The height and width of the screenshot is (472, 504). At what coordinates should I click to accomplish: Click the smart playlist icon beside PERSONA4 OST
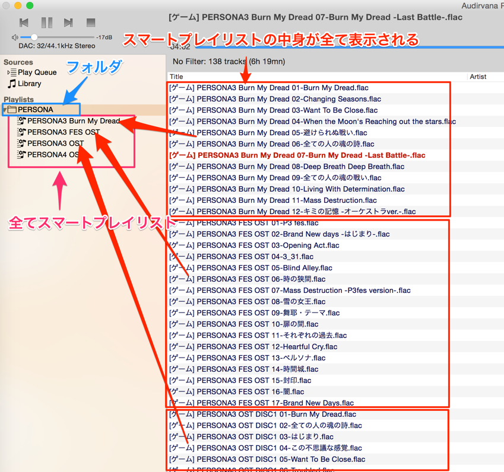coord(21,154)
